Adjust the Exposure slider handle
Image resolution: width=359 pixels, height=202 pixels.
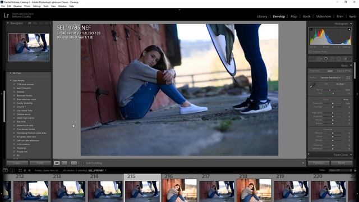click(x=333, y=103)
